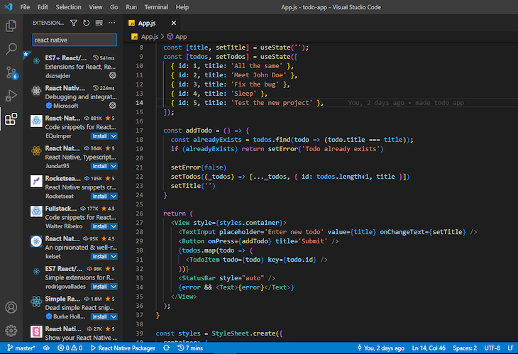518x354 pixels.
Task: Click the Manage gear in activity bar
Action: (11, 331)
